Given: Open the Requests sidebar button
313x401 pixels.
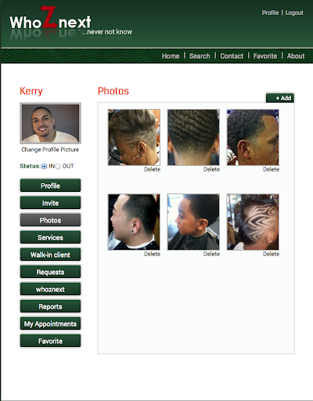Looking at the screenshot, I should pos(50,272).
